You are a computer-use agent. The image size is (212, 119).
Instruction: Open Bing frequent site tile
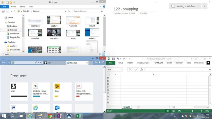pyautogui.click(x=63, y=92)
